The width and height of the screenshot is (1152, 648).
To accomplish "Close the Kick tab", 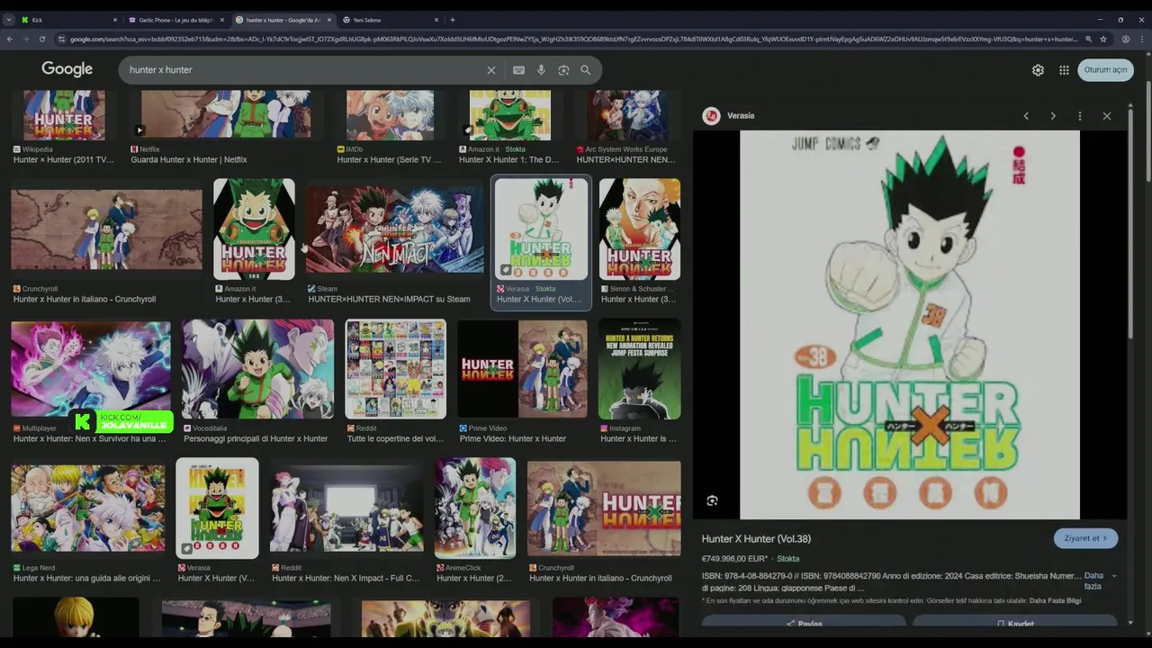I will click(x=115, y=20).
